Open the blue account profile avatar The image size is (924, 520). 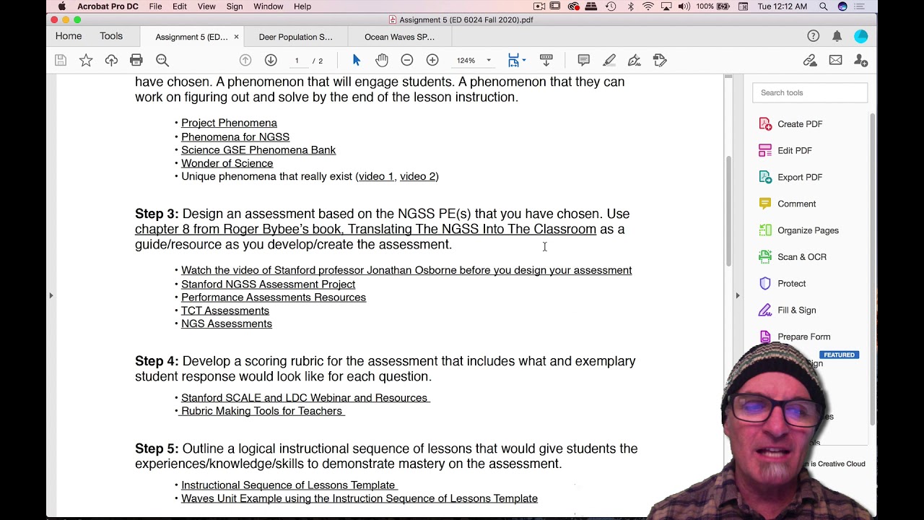pos(860,36)
